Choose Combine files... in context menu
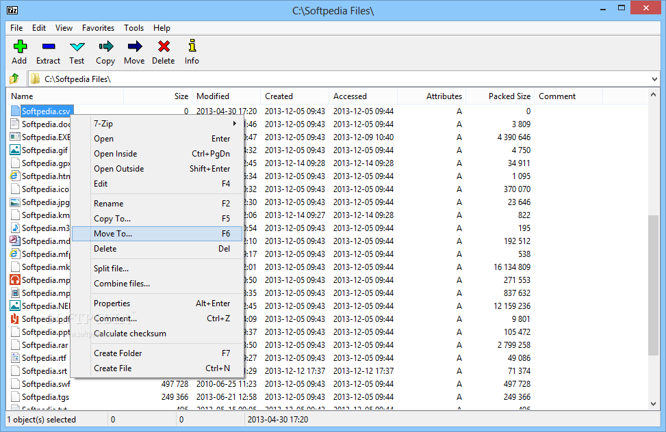Screen dimensions: 666x432 tap(157, 284)
